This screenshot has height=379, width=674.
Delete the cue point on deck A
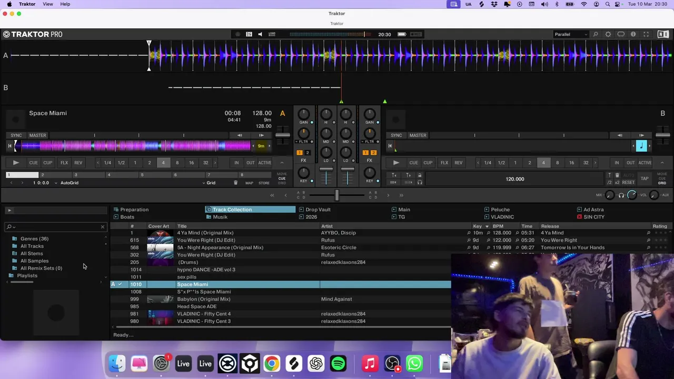(x=235, y=183)
